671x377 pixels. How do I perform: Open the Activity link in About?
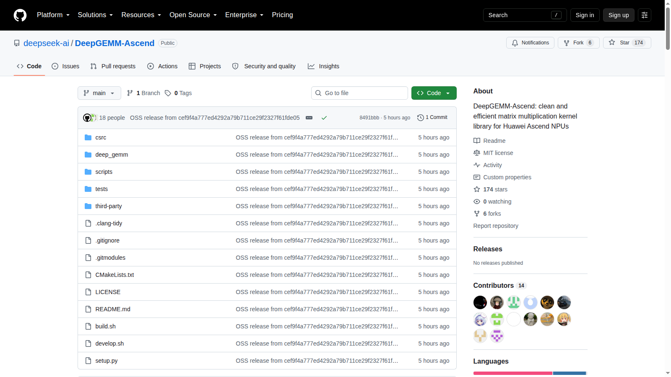pos(488,165)
